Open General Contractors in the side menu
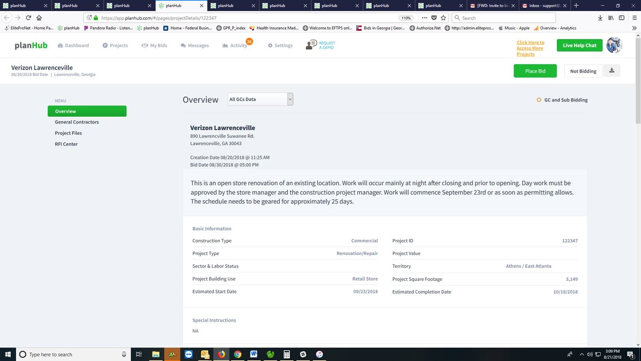 (x=77, y=122)
